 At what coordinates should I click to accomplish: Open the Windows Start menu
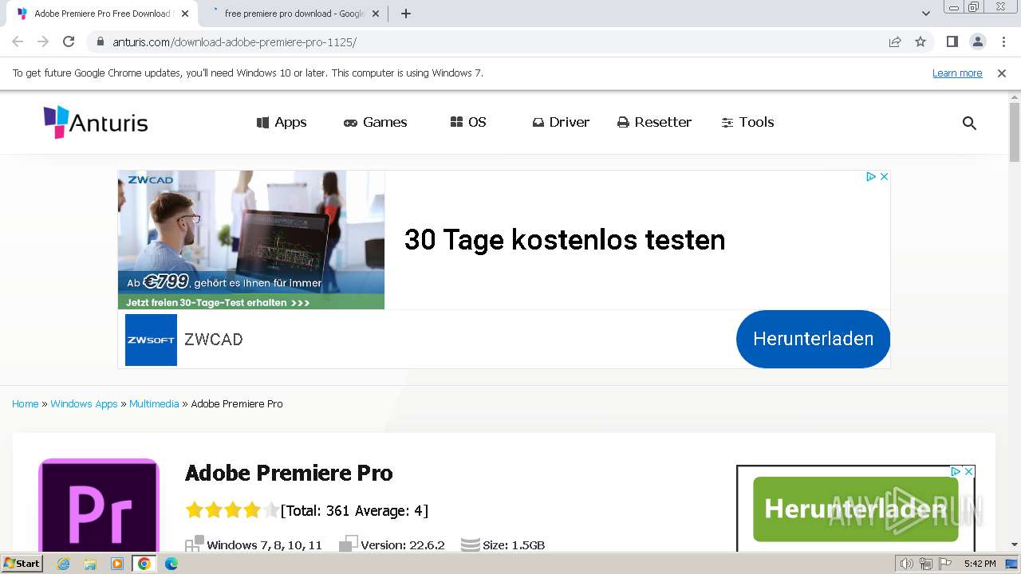(x=22, y=563)
